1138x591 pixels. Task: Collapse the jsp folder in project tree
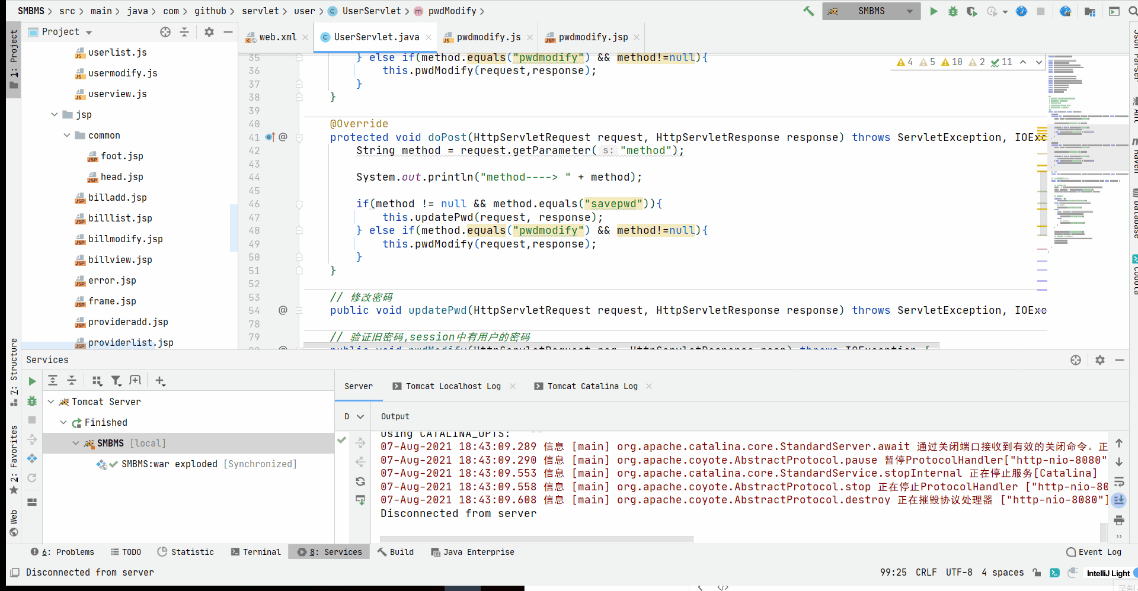click(x=55, y=114)
